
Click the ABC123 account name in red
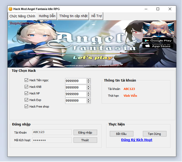129,89
